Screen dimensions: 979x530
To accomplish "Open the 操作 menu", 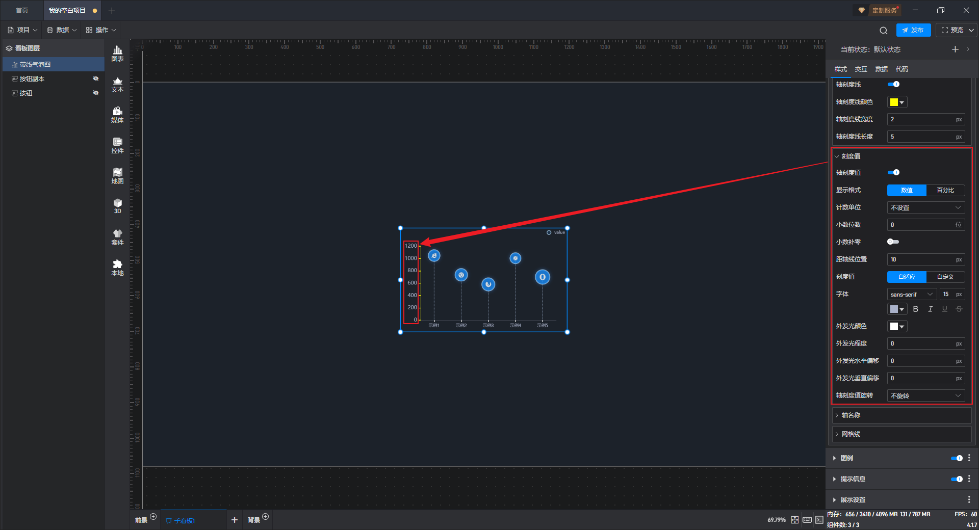I will [101, 30].
